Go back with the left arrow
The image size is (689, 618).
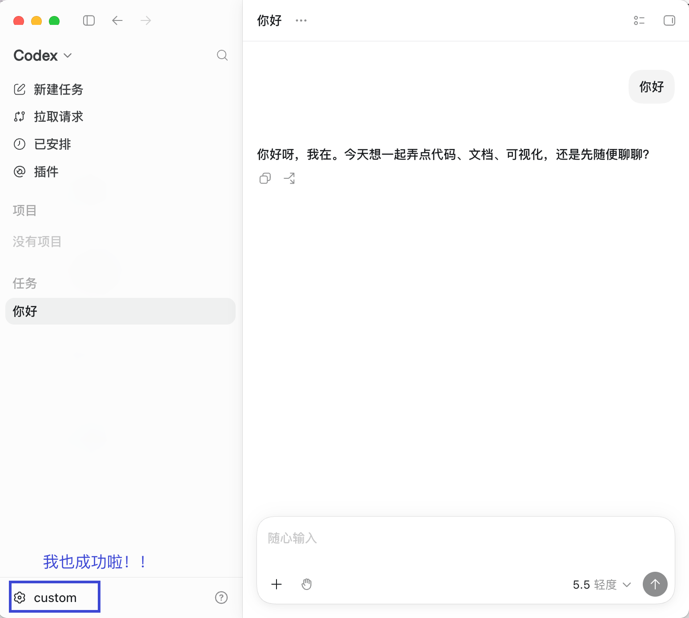pos(117,20)
